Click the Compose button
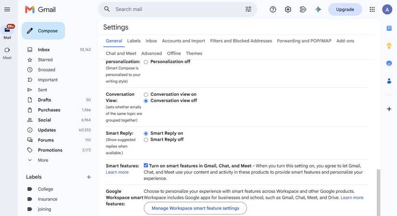397x216 pixels. [x=43, y=31]
